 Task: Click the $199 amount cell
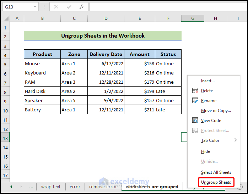tap(140, 91)
